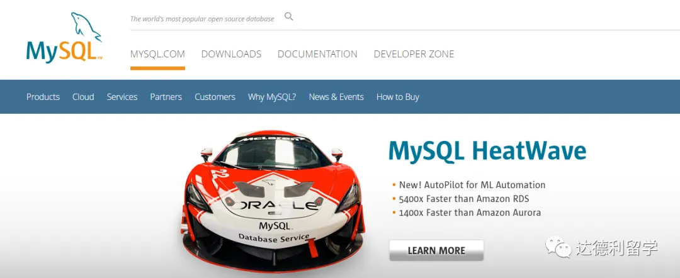Click the MySQL HeatWave heading
Image resolution: width=680 pixels, height=278 pixels.
(487, 152)
